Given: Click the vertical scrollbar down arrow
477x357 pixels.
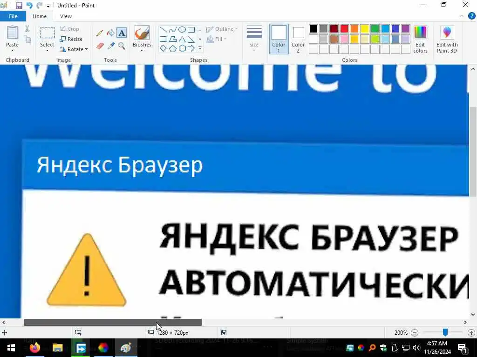Looking at the screenshot, I should (x=473, y=315).
